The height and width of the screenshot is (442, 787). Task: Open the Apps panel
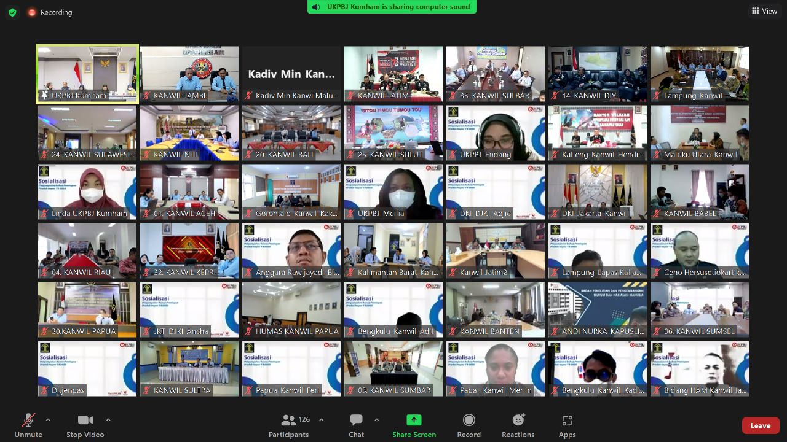567,425
